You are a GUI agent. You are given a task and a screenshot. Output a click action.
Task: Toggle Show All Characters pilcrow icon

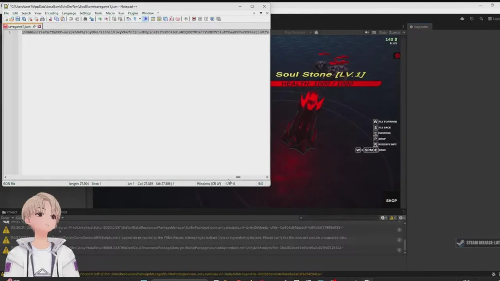[134, 19]
